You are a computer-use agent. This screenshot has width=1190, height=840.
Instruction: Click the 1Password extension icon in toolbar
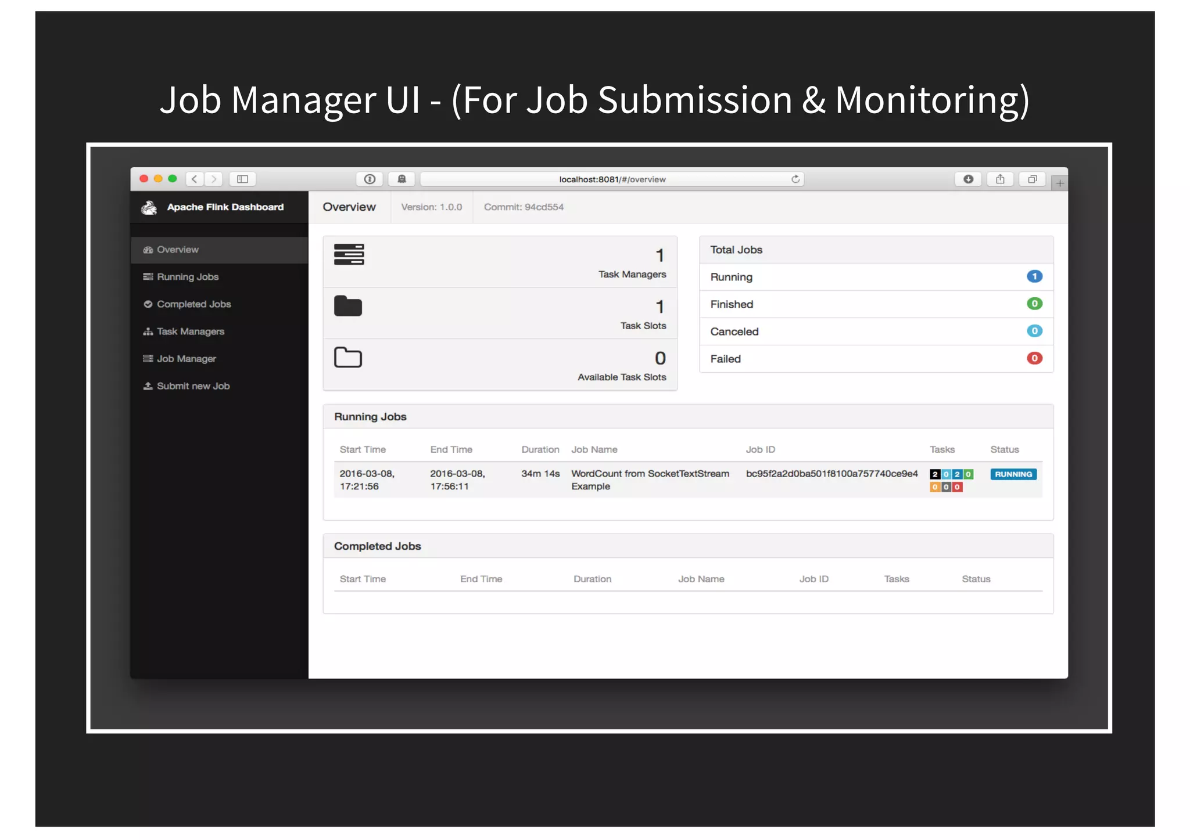pos(370,179)
